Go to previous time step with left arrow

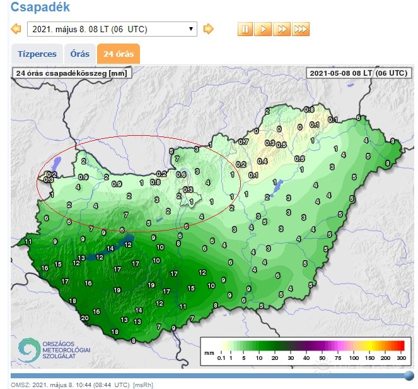(16, 29)
